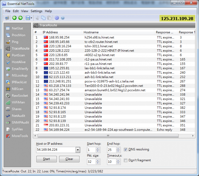The image size is (199, 176).
Task: Open the Help menu
Action: pyautogui.click(x=48, y=11)
